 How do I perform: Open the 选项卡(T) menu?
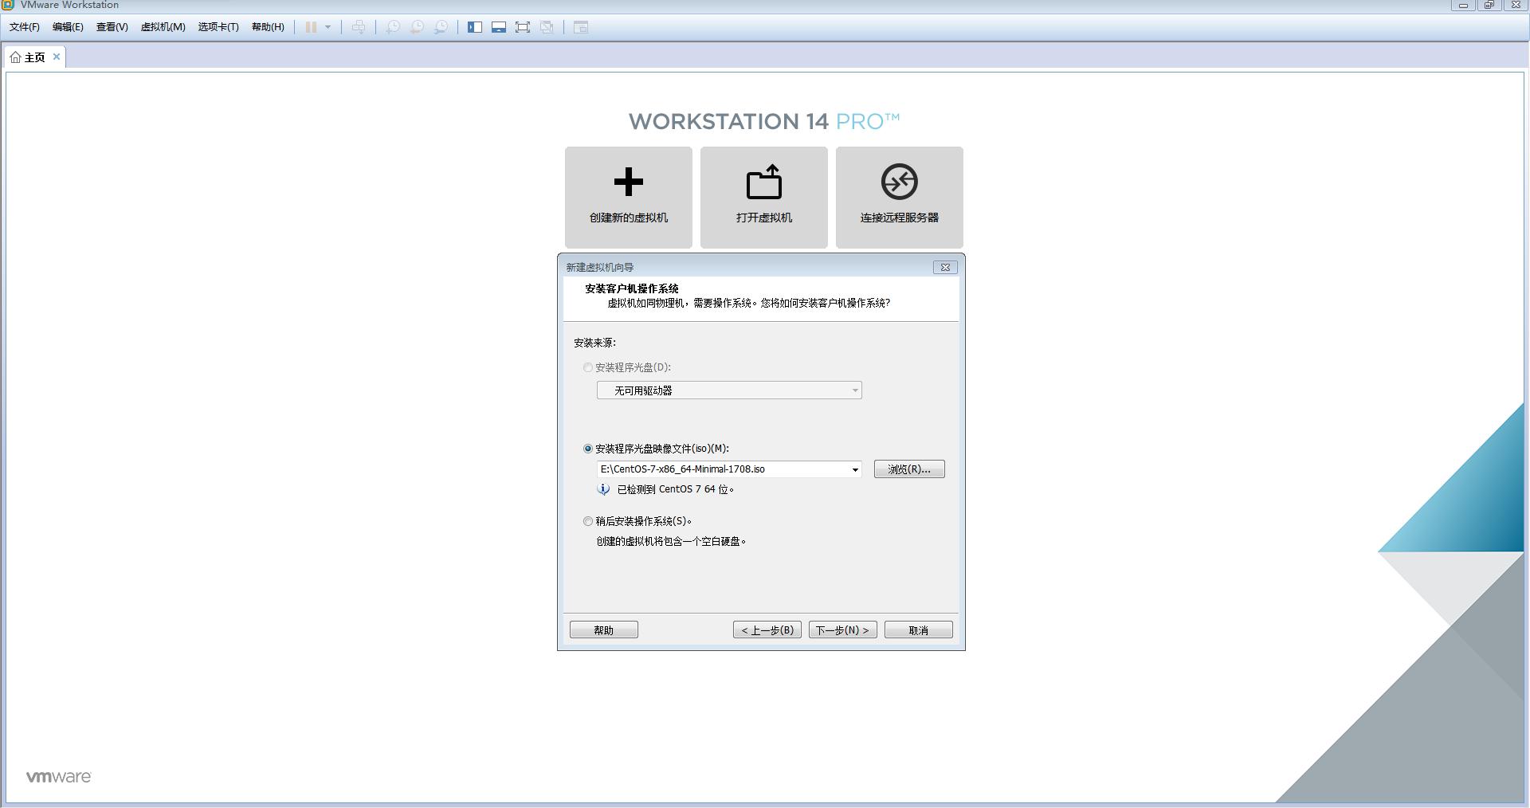coord(218,27)
